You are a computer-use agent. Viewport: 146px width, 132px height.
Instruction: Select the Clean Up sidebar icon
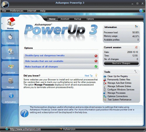[11, 51]
